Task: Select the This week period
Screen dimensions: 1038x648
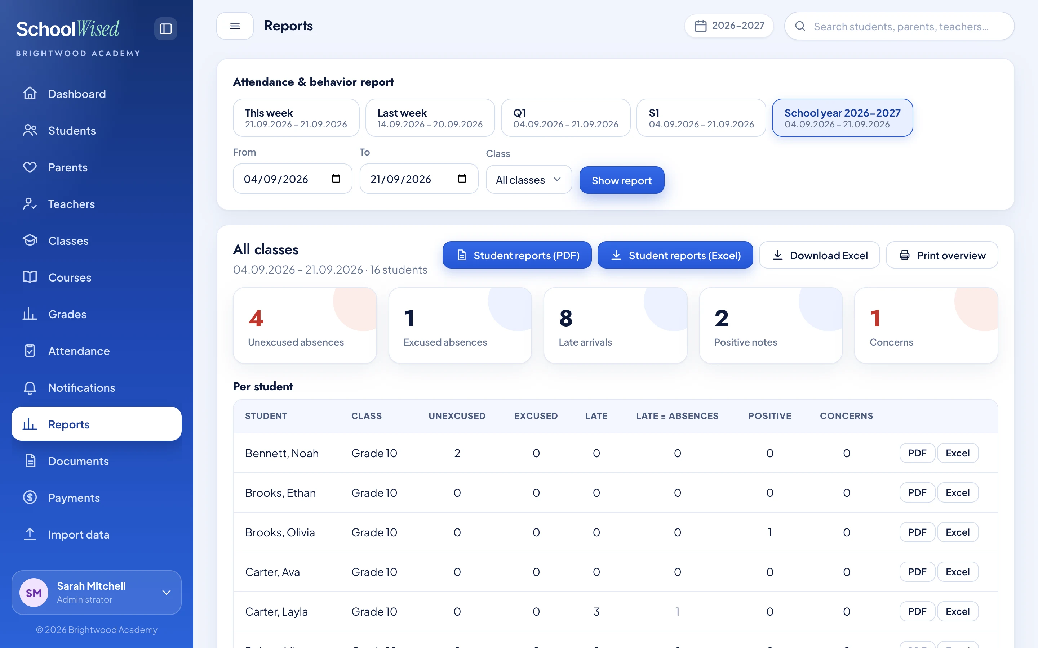Action: coord(296,118)
